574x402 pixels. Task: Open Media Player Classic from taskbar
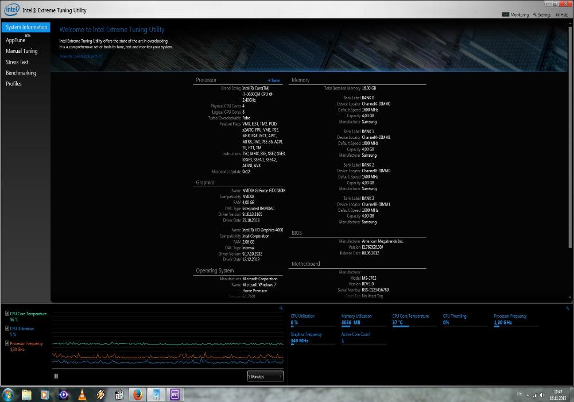point(119,395)
